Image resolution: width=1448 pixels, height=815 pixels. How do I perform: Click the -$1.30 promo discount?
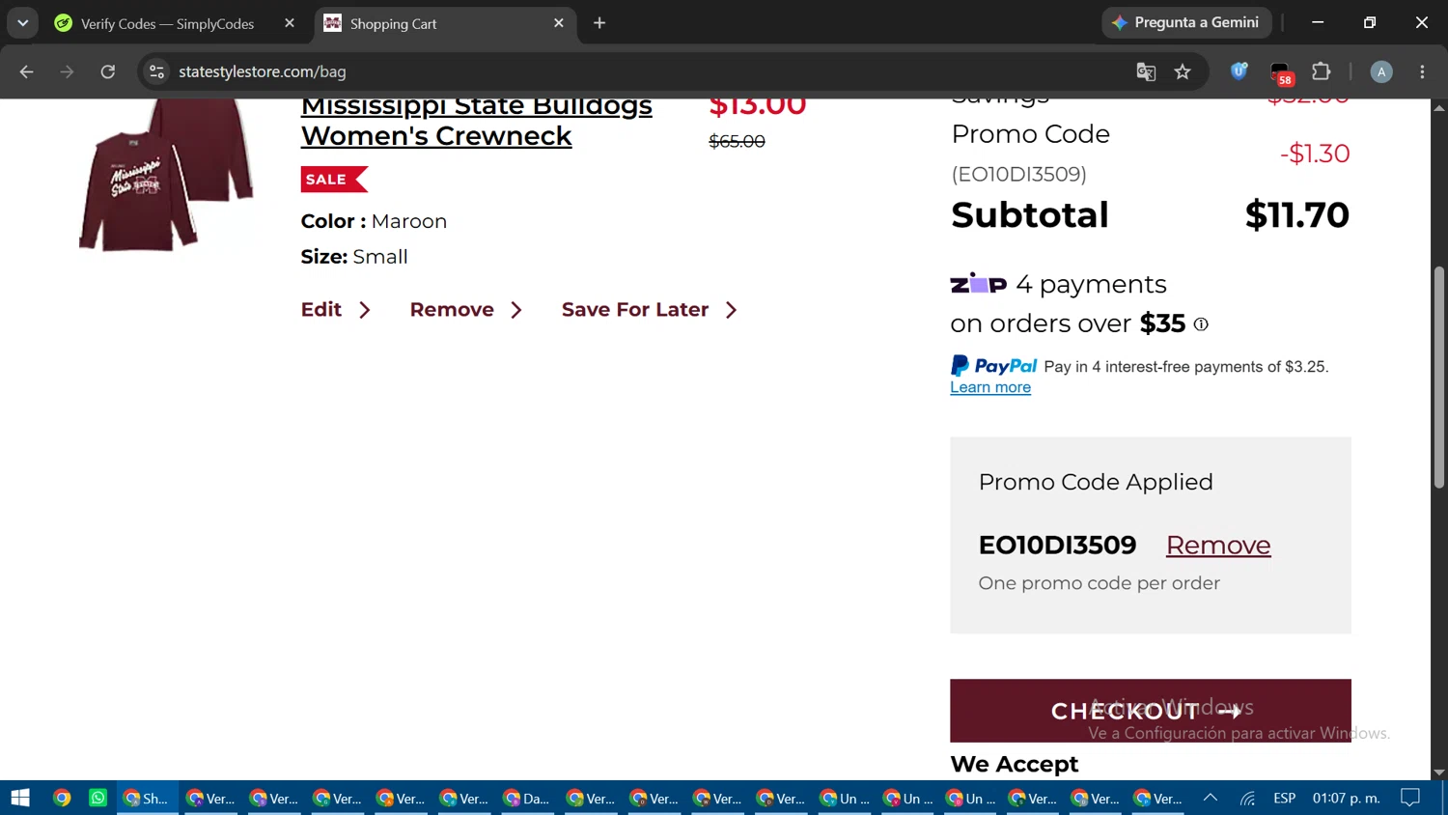click(1314, 154)
